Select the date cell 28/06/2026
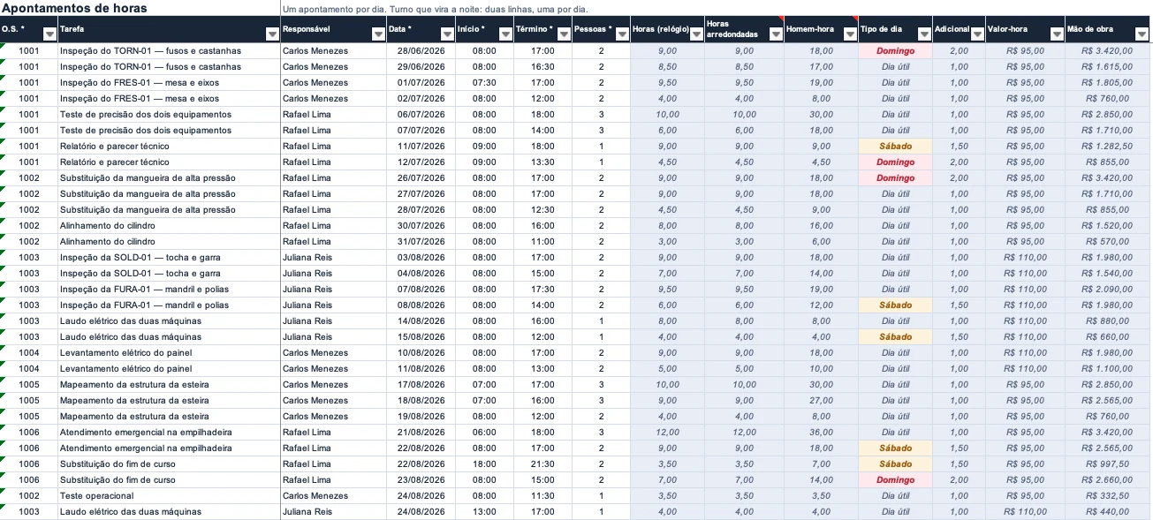The height and width of the screenshot is (520, 1153). point(421,51)
